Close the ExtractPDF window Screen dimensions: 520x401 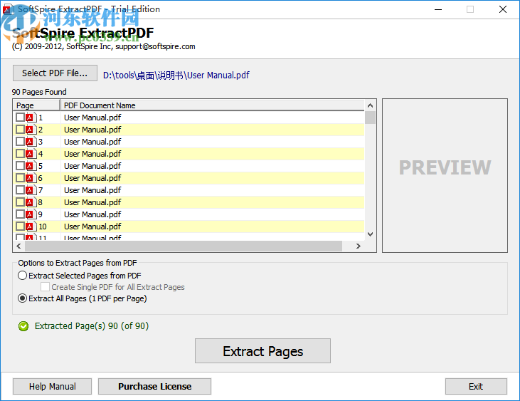coord(503,9)
